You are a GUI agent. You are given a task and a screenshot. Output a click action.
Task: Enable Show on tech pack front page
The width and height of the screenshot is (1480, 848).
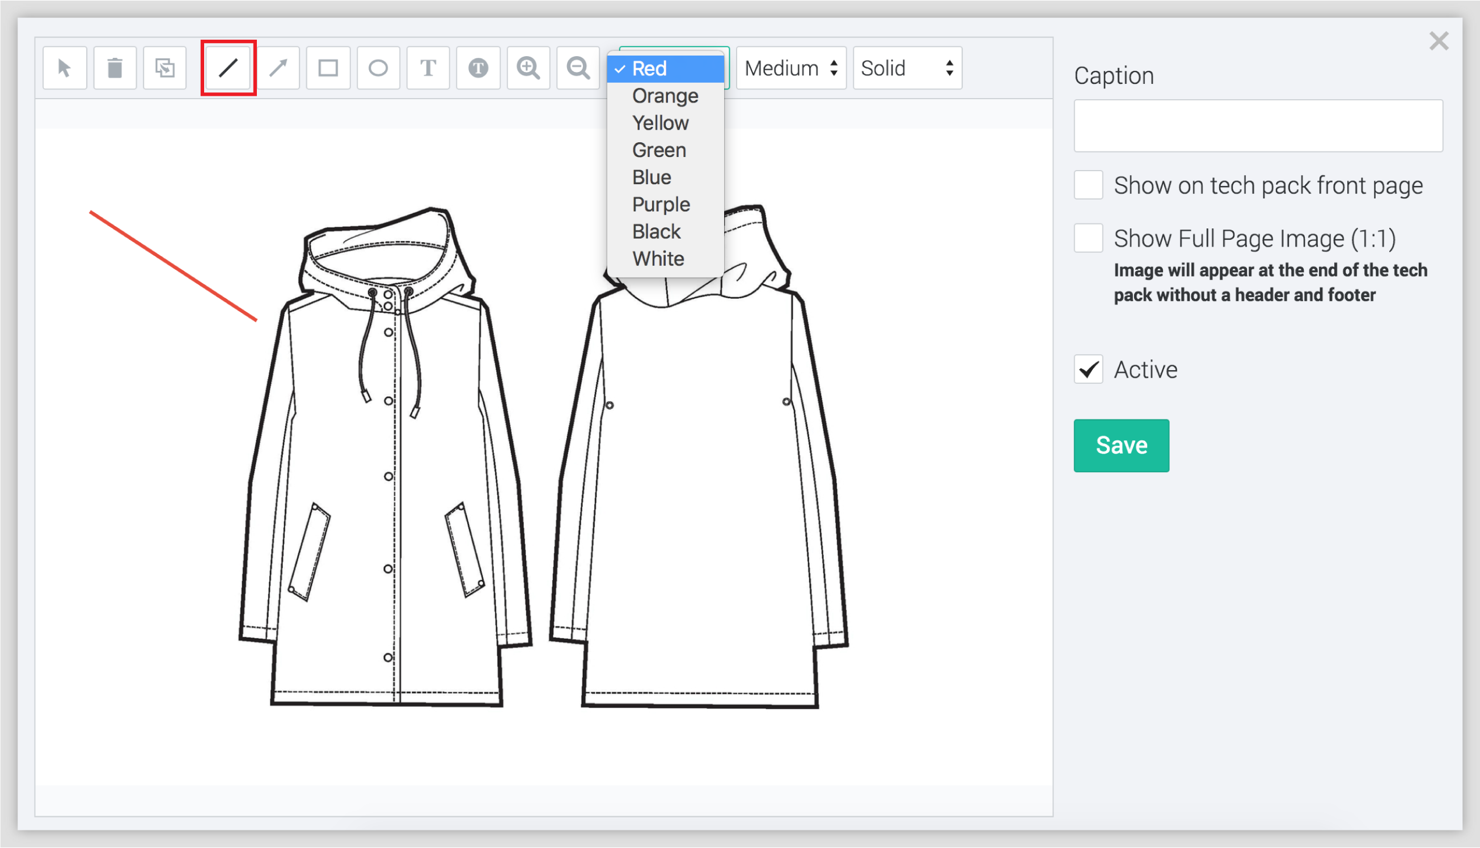pyautogui.click(x=1088, y=185)
